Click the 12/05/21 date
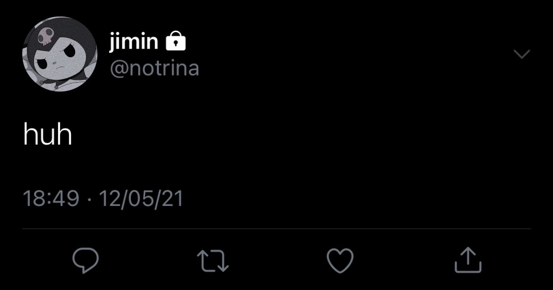Image resolution: width=553 pixels, height=290 pixels. pyautogui.click(x=141, y=198)
